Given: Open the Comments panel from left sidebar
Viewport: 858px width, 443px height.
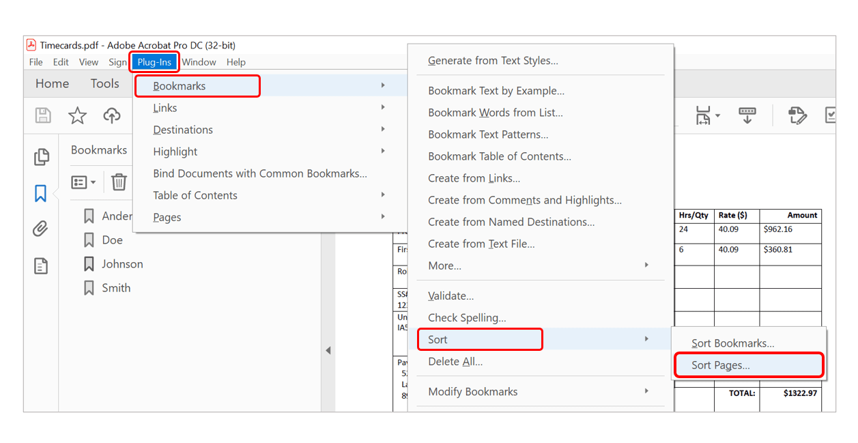Looking at the screenshot, I should pos(42,266).
